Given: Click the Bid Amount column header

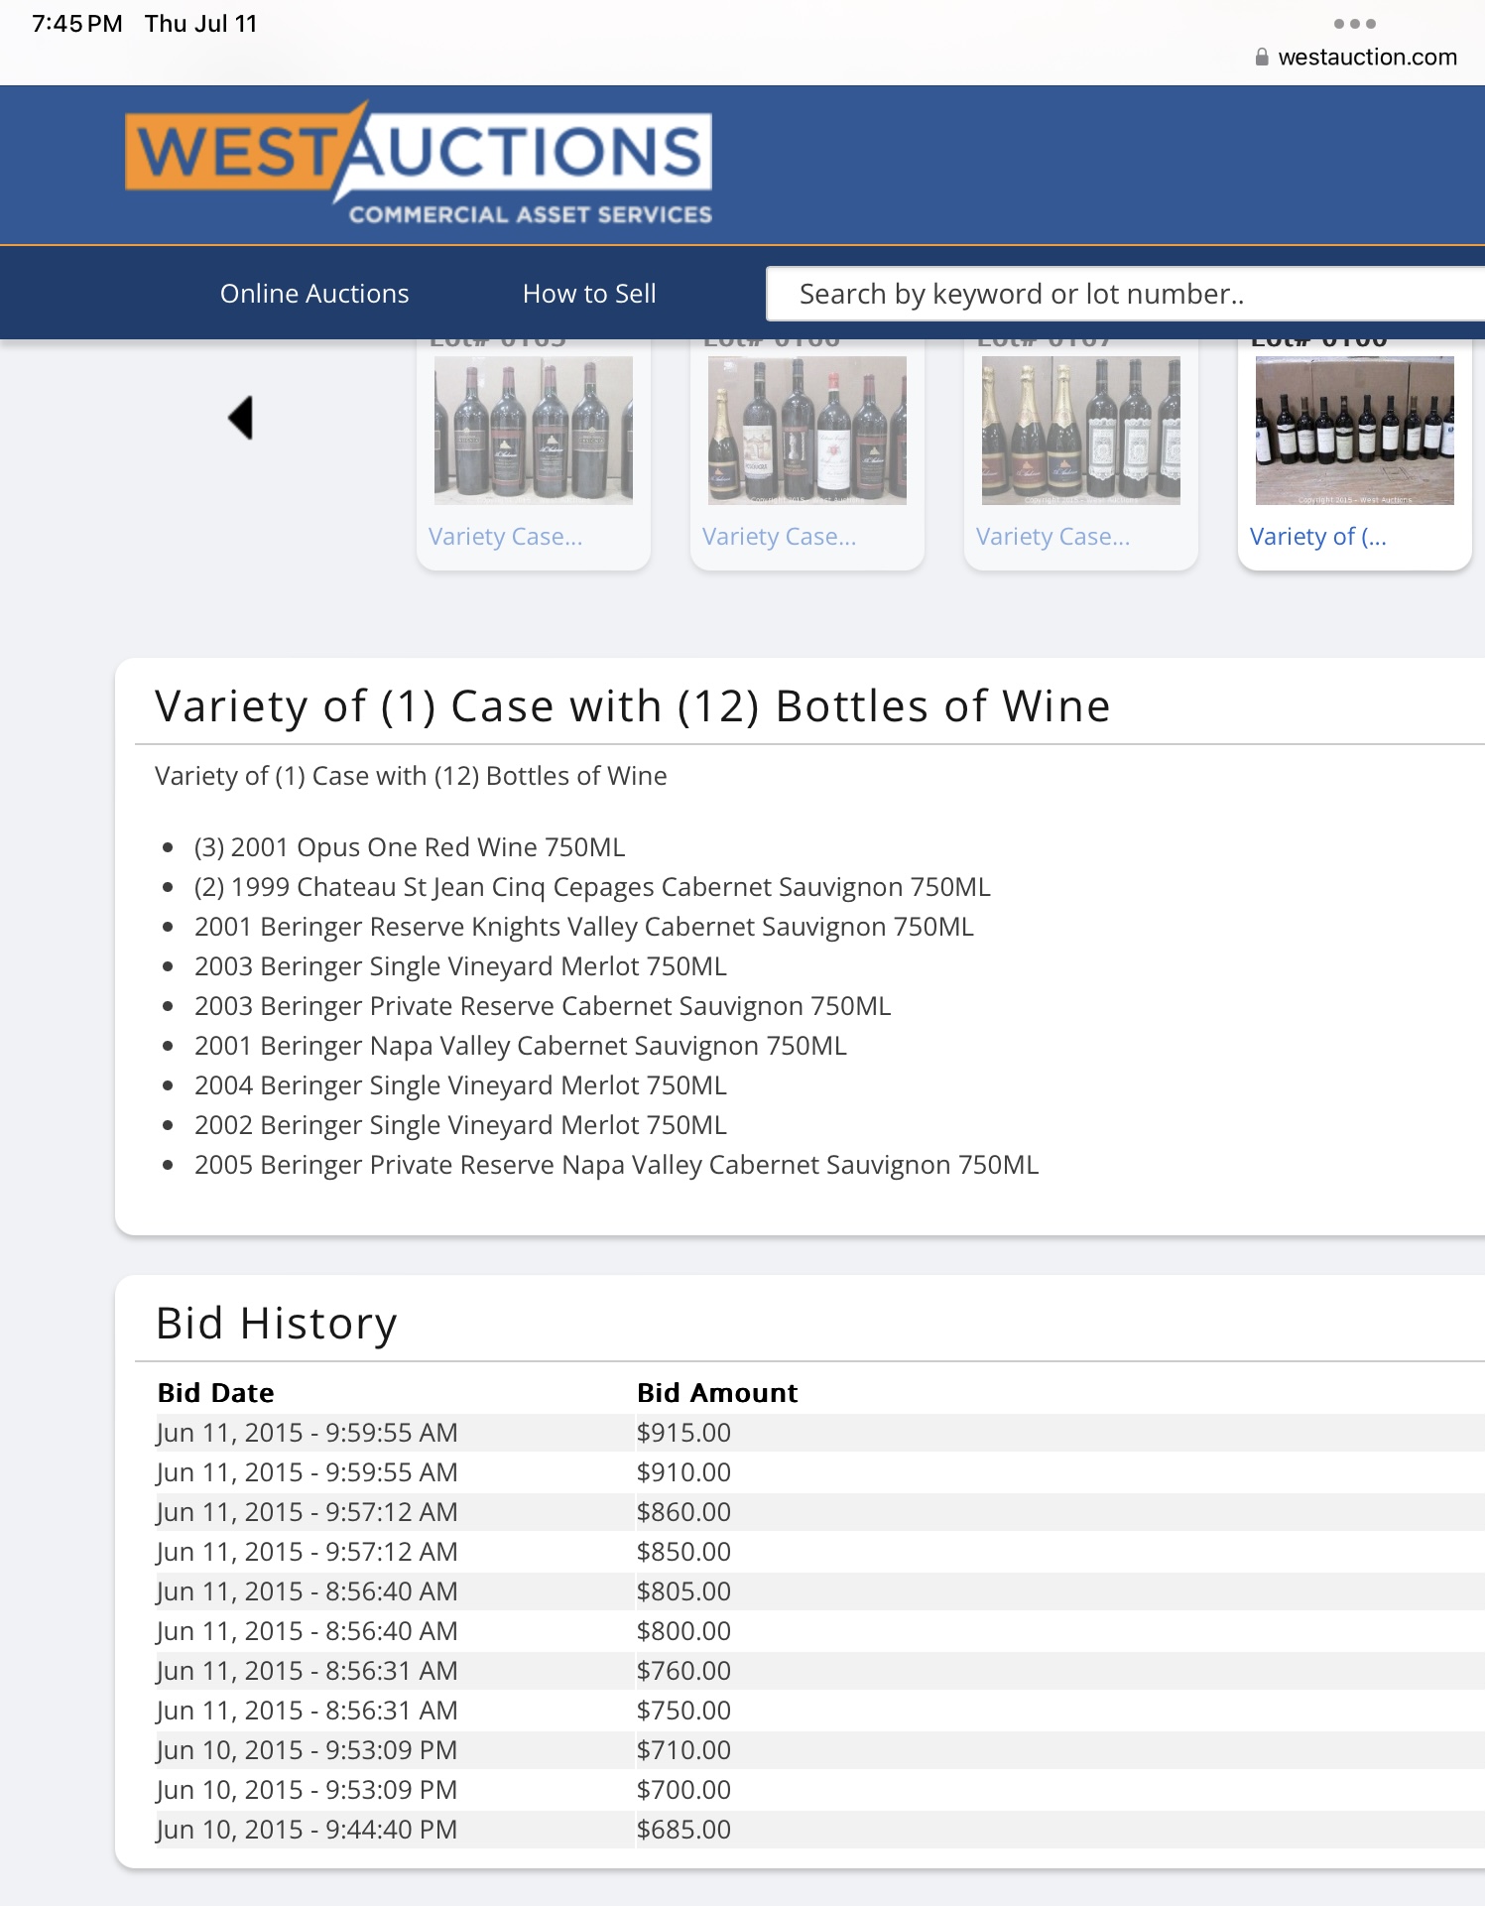Looking at the screenshot, I should 716,1393.
